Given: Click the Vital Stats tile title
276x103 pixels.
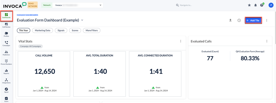Looking at the screenshot, I should (x=25, y=41).
